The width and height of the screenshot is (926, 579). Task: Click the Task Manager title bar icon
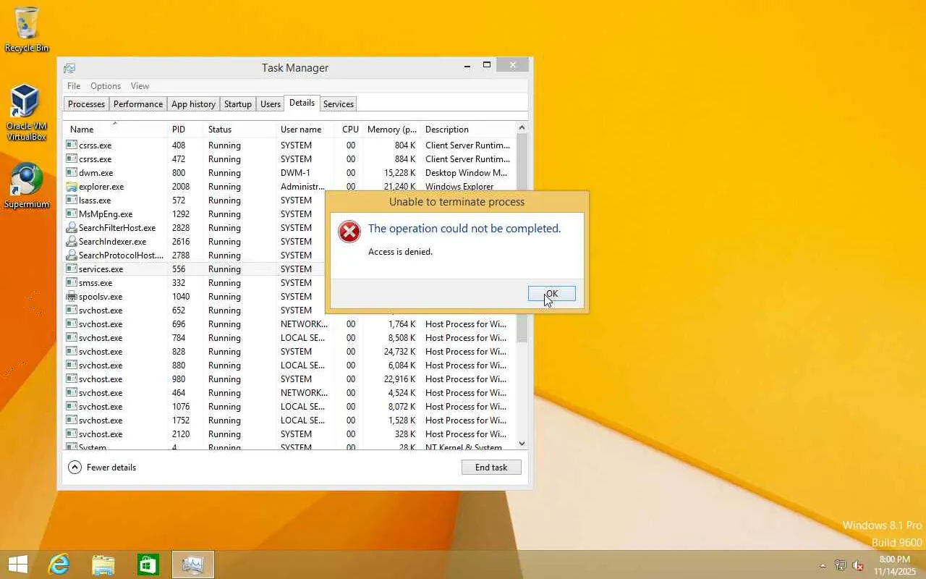tap(69, 68)
